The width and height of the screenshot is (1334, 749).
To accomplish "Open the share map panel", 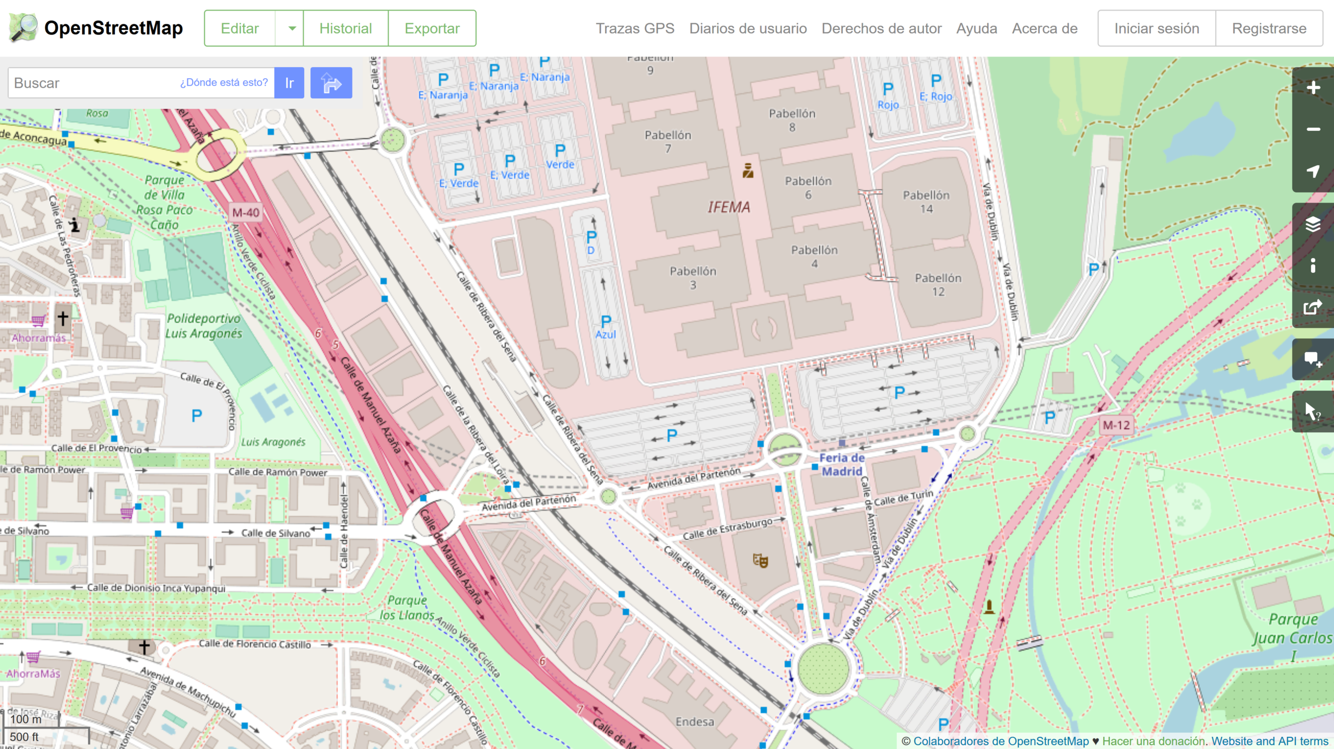I will [1313, 307].
